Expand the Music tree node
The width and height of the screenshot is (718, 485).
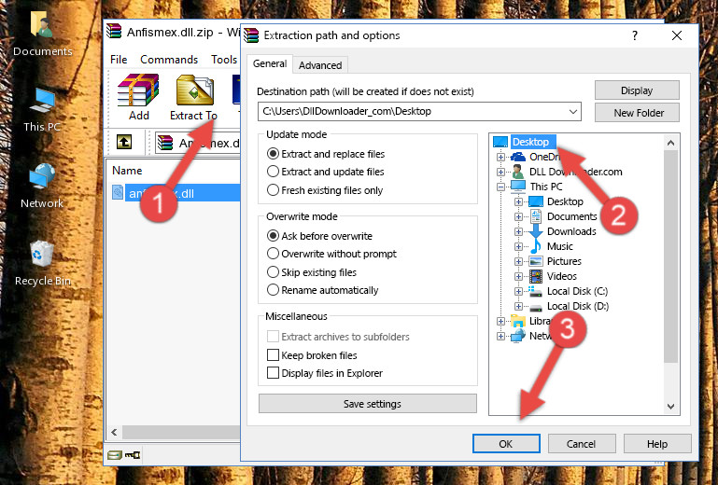click(x=518, y=246)
